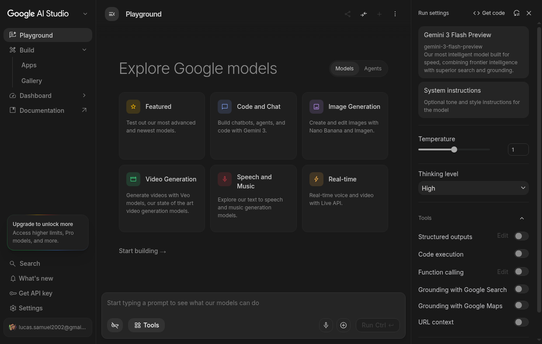The height and width of the screenshot is (344, 542).
Task: Open the three-dot more options menu
Action: point(395,14)
